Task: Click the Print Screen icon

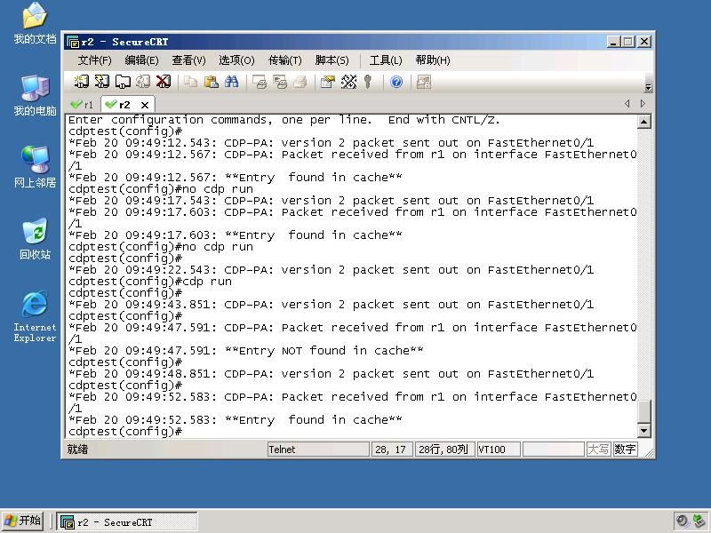Action: (260, 82)
